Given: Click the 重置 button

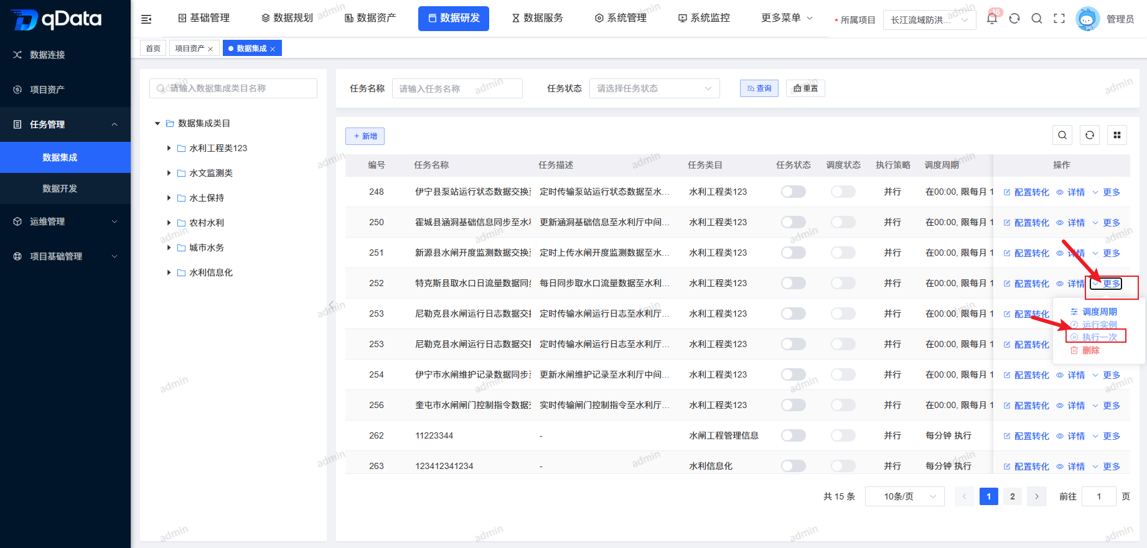Looking at the screenshot, I should click(805, 88).
